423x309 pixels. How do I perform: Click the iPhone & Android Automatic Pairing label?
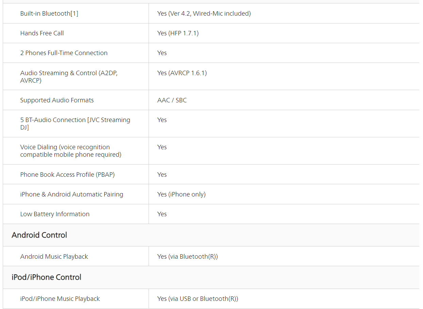tap(71, 194)
